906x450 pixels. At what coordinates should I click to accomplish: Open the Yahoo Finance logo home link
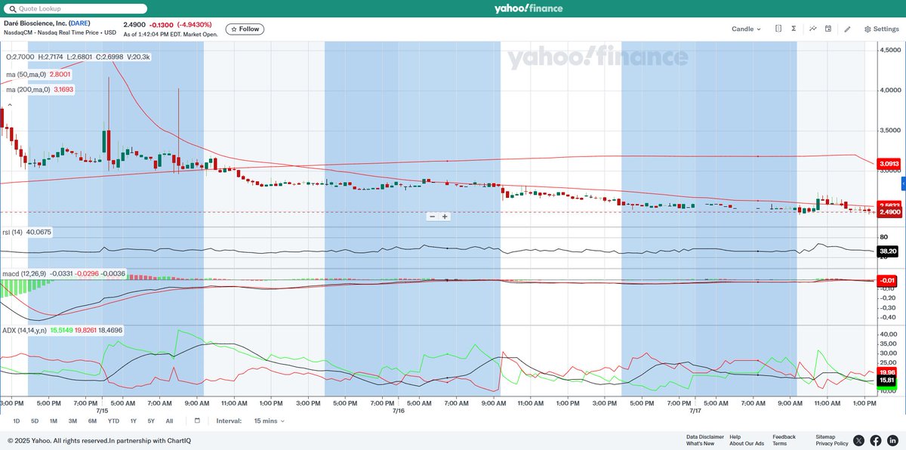[x=528, y=8]
